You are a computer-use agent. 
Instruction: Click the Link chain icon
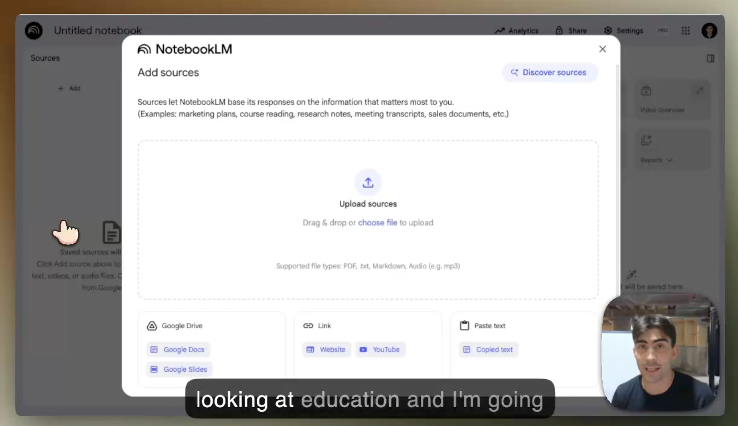pos(308,326)
